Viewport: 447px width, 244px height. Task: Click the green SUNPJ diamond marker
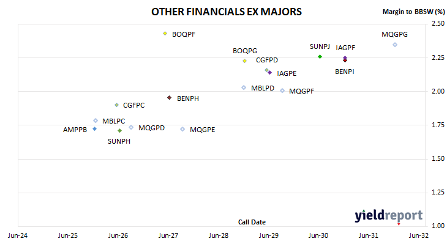coord(320,57)
